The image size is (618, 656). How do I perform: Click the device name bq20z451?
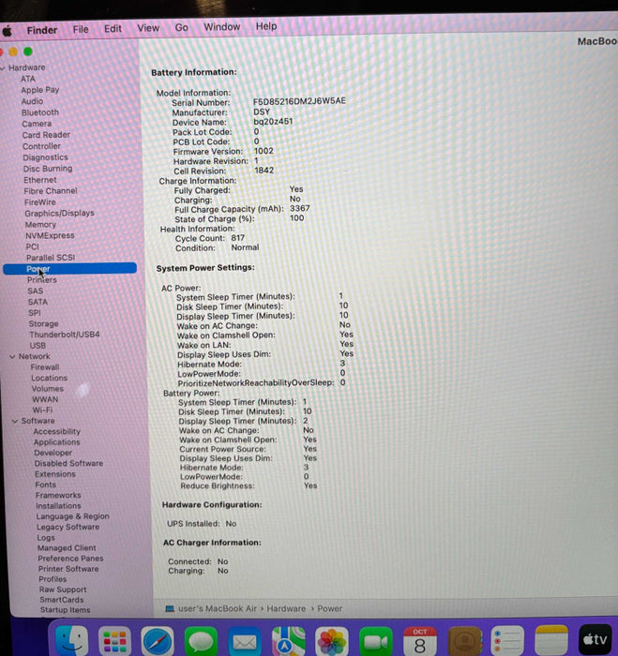(x=273, y=121)
